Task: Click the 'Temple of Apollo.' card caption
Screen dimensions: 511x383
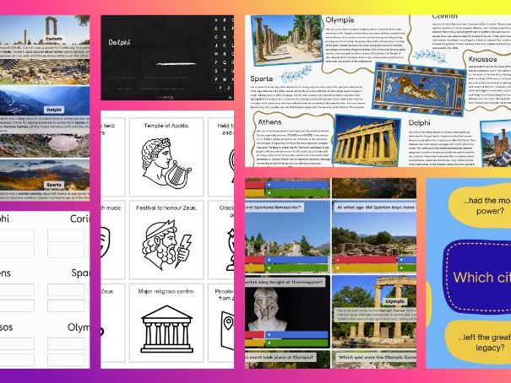Action: coord(166,126)
